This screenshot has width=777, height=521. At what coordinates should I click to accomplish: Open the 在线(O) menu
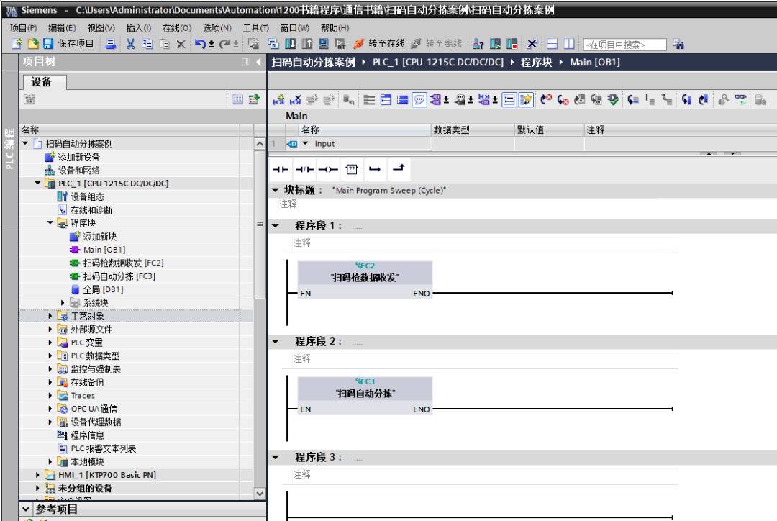pyautogui.click(x=177, y=28)
